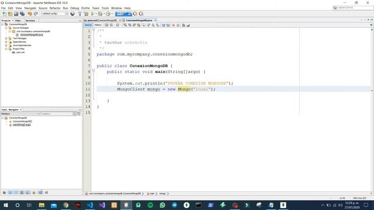Select ConexionMongoDB() constructor in Navigator
This screenshot has height=210, width=374.
(22, 121)
